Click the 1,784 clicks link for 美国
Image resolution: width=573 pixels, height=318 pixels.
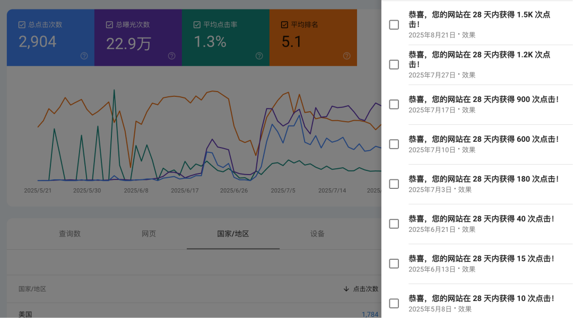coord(369,313)
